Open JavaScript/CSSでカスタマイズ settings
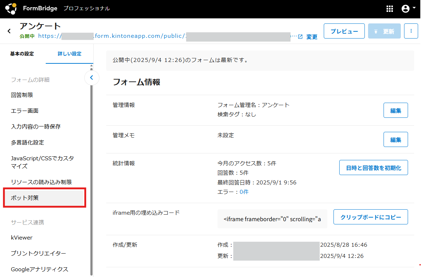Screen dimensions: 421x277 click(x=42, y=162)
